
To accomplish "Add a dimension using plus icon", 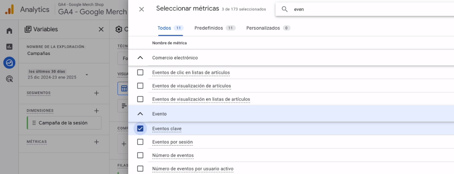I will point(96,111).
